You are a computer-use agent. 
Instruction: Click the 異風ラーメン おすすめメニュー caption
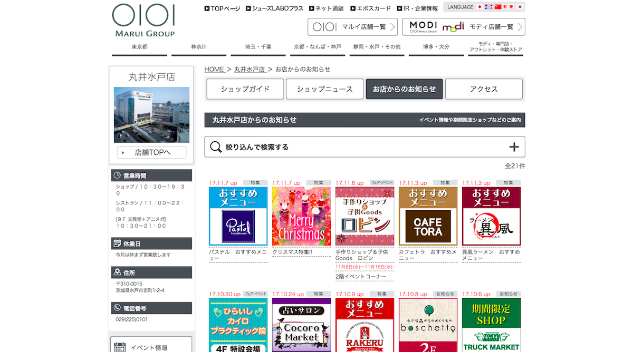click(x=491, y=255)
